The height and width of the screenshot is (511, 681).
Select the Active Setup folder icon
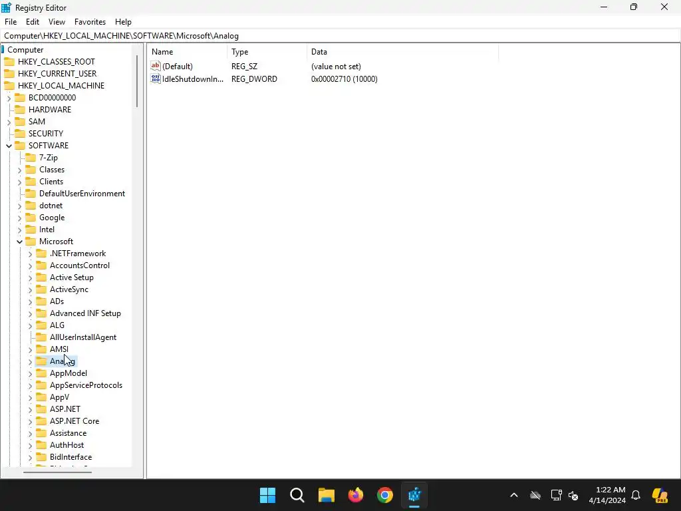(x=41, y=277)
